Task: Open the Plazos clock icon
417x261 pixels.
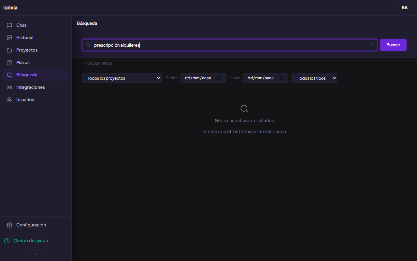Action: [9, 62]
